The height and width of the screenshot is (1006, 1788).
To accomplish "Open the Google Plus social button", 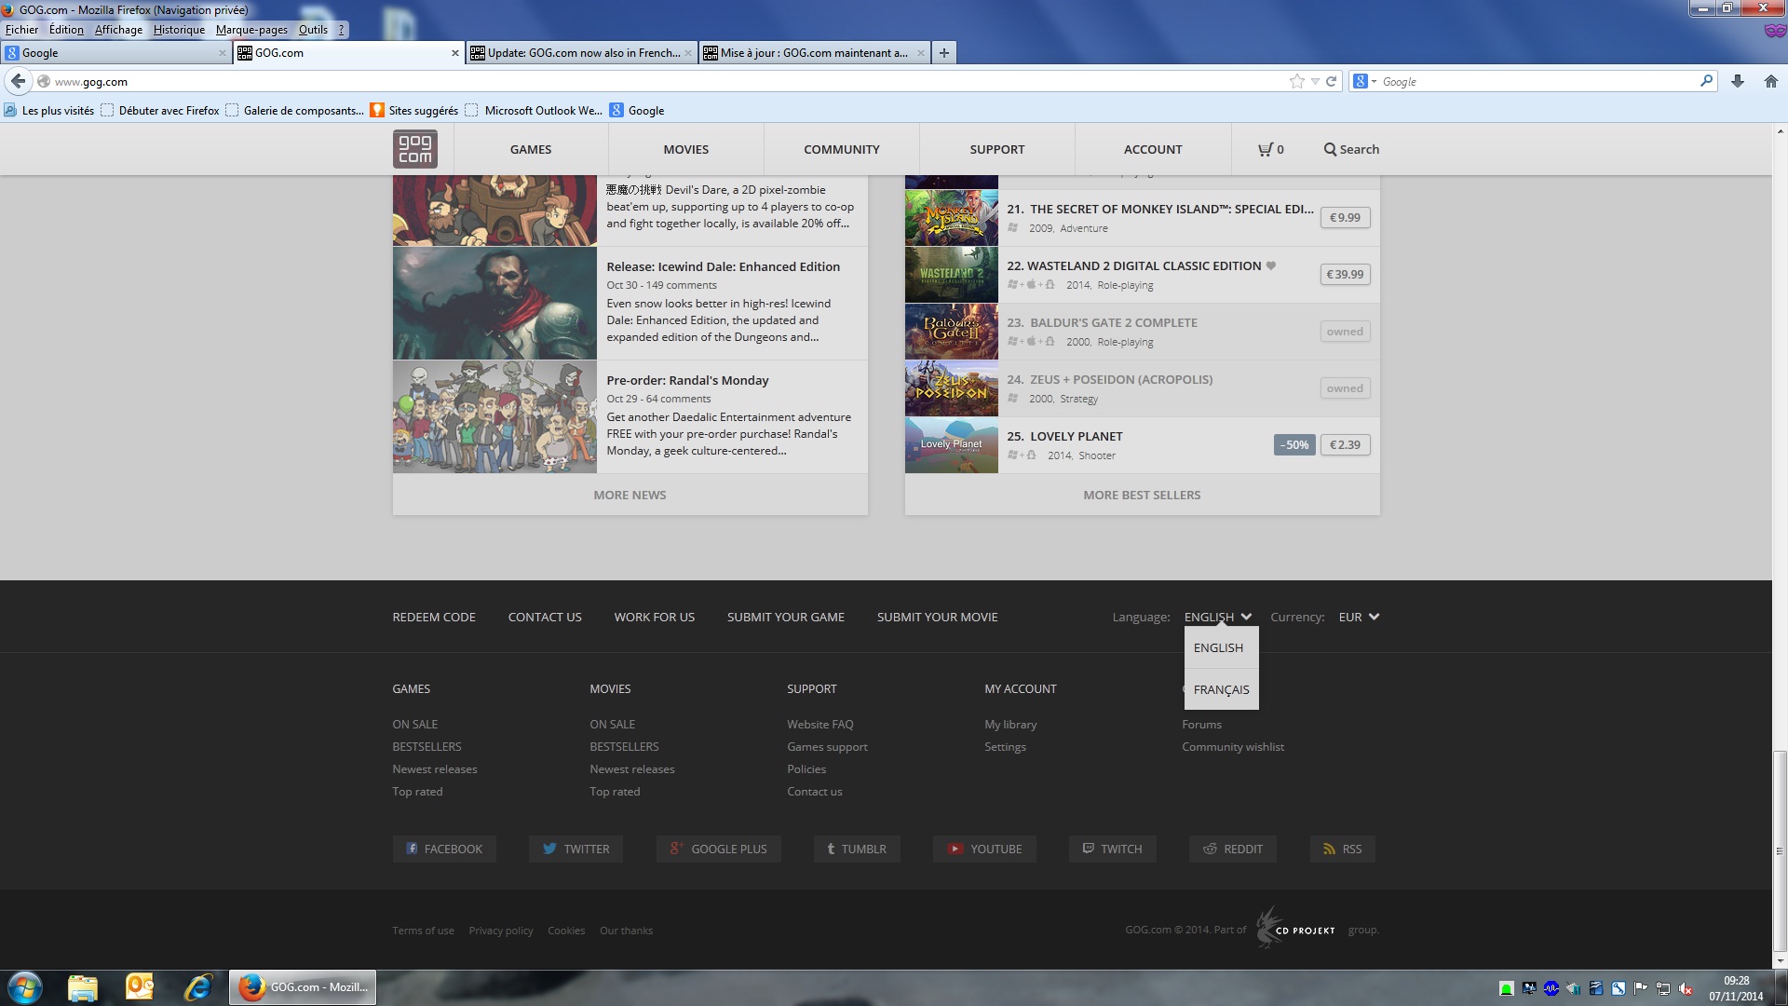I will [x=718, y=849].
